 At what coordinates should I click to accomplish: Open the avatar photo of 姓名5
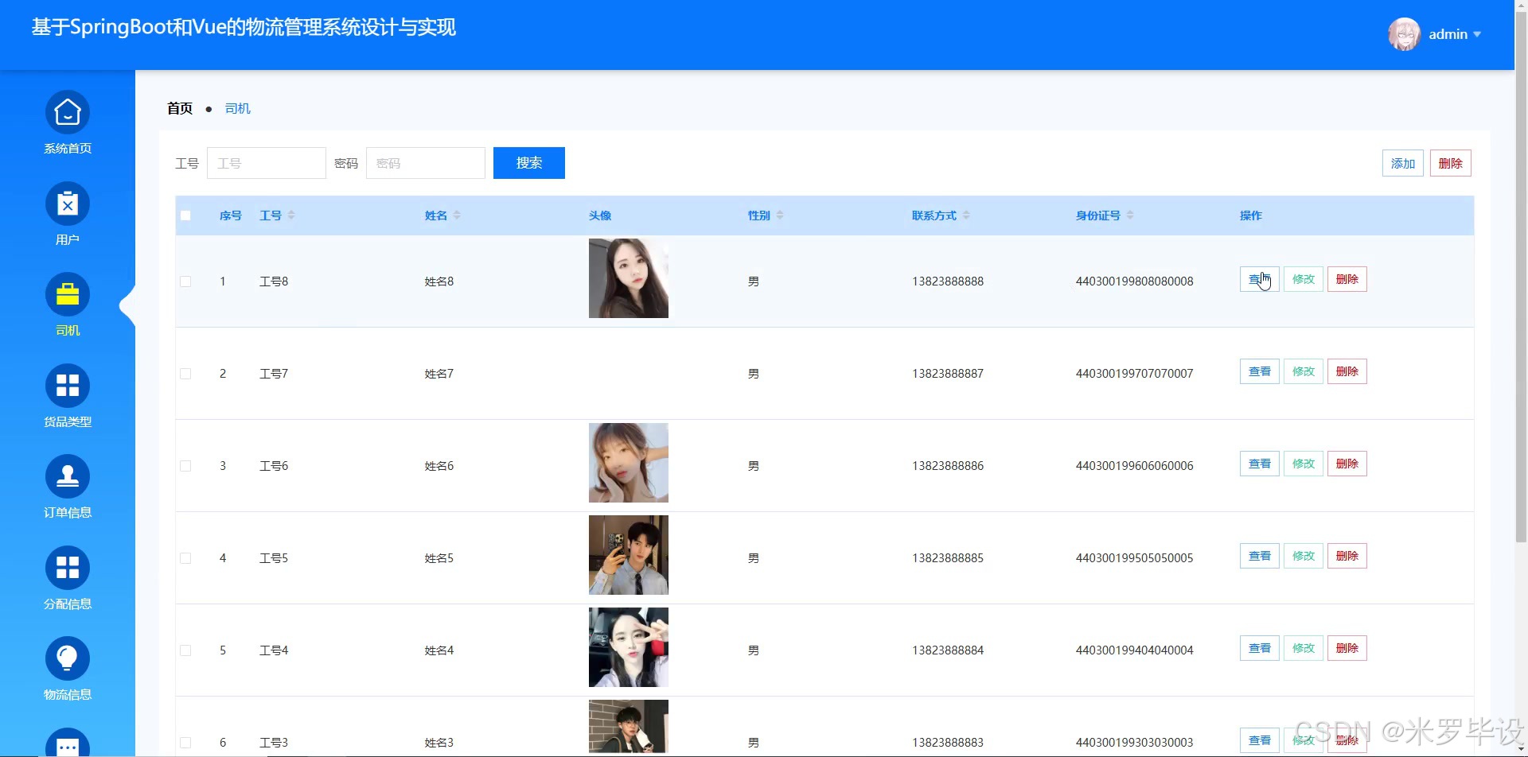pos(629,555)
